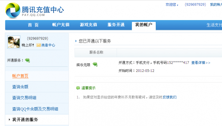Click the account number (929697929) in header
The image size is (222, 126).
(x=195, y=4)
